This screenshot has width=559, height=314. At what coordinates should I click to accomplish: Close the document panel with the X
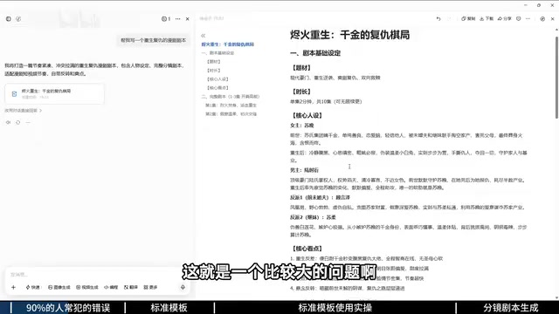click(x=553, y=19)
